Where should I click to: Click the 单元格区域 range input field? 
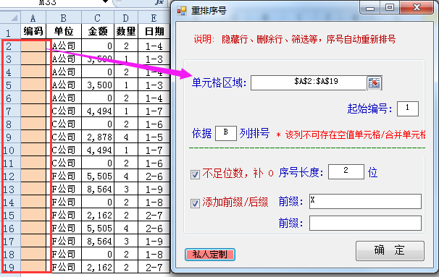click(x=309, y=82)
